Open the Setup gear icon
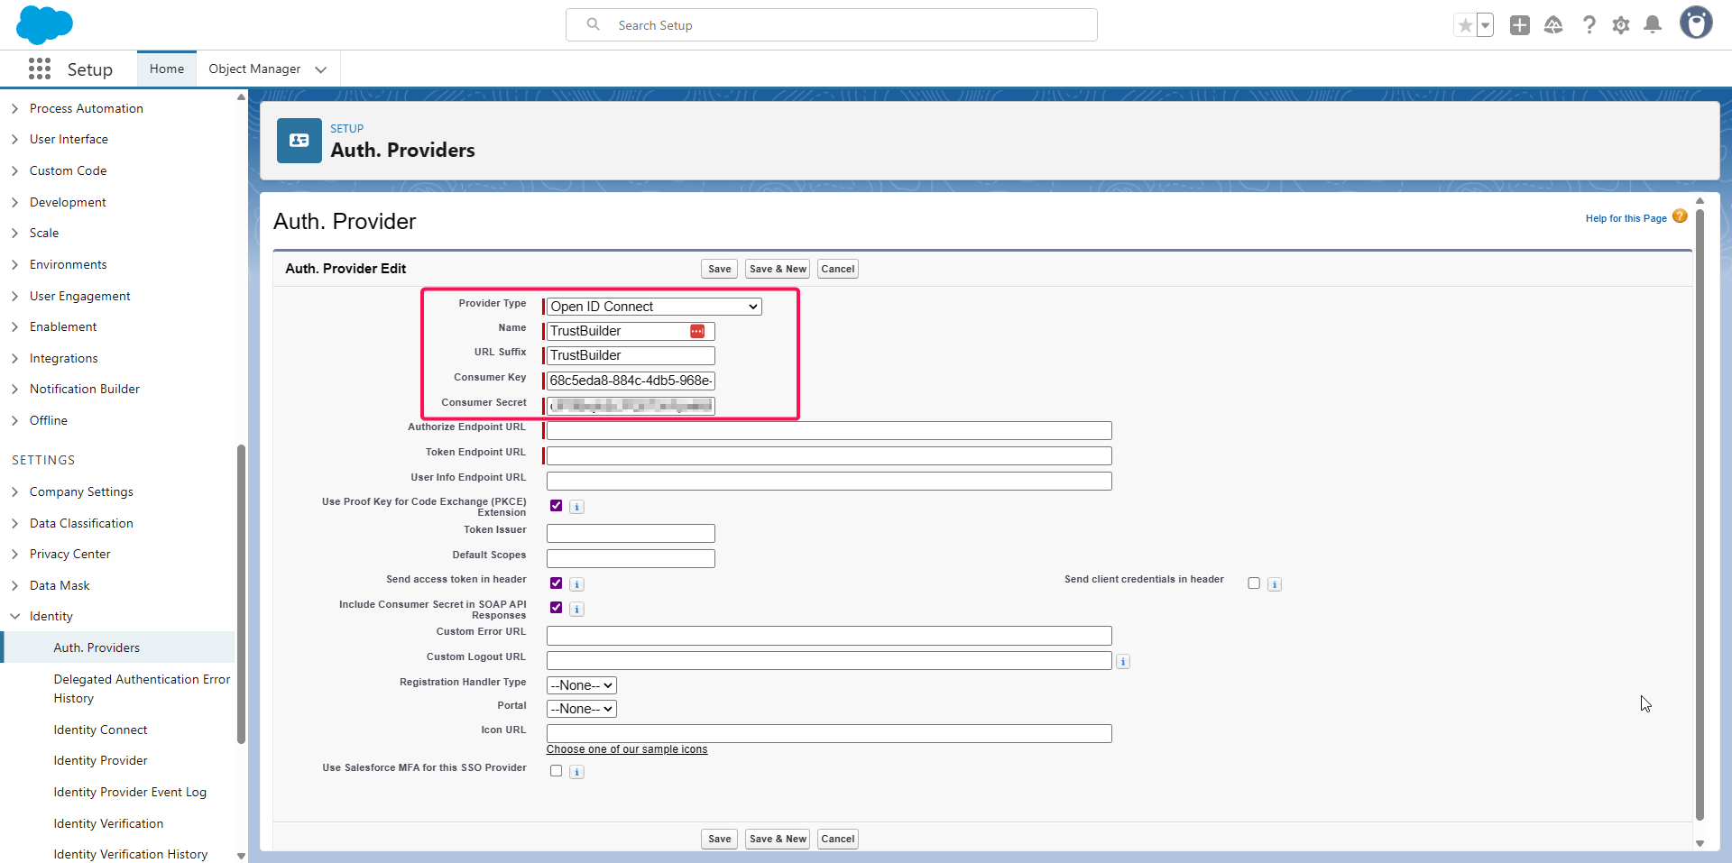Screen dimensions: 1732x863 coord(1621,25)
